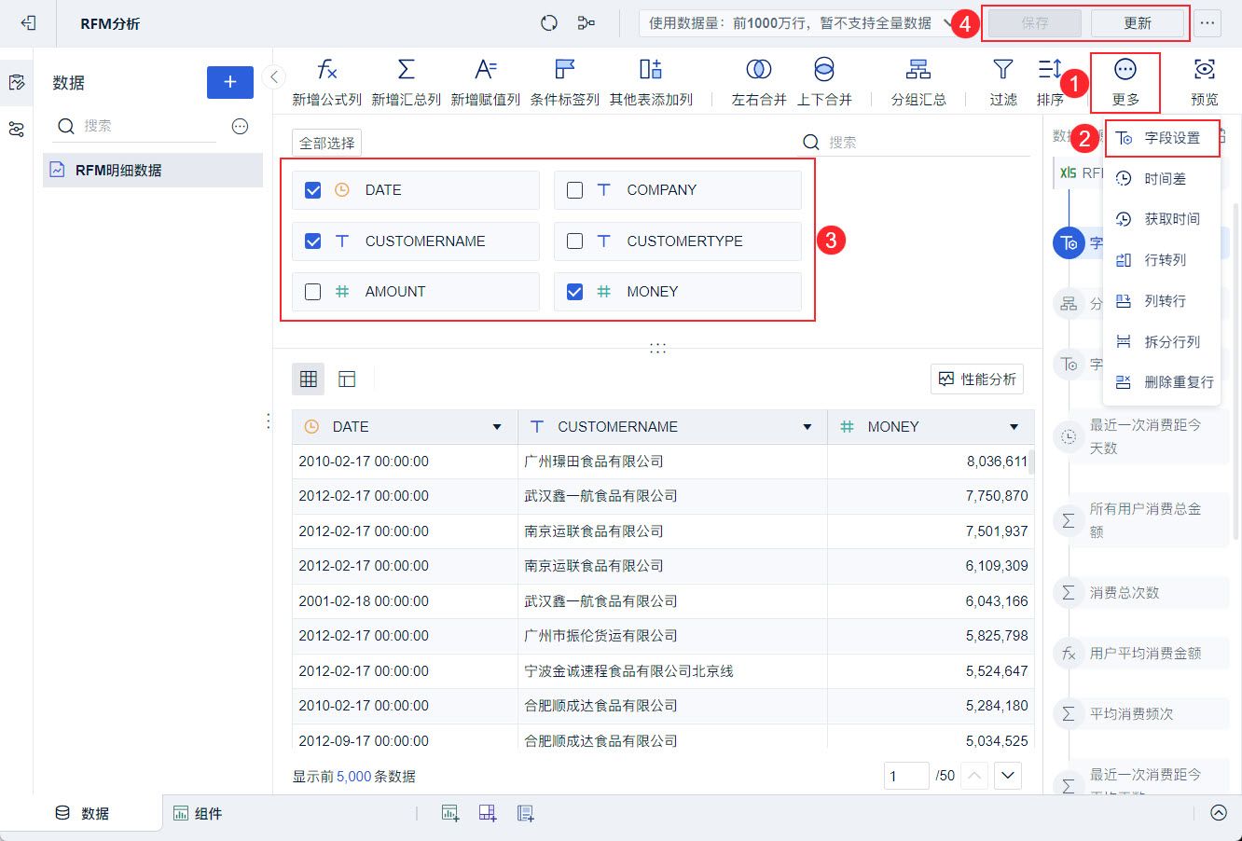Screen dimensions: 1242x841
Task: Click the 5,000 rows link
Action: (x=354, y=776)
